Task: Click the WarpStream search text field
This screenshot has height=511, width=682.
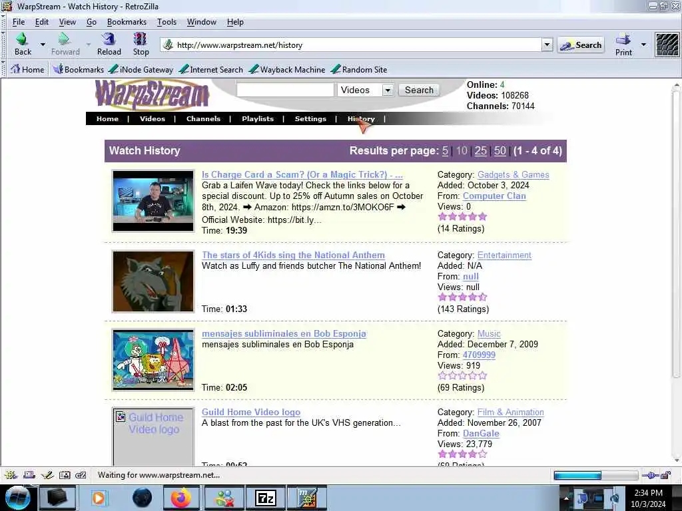Action: (x=285, y=90)
